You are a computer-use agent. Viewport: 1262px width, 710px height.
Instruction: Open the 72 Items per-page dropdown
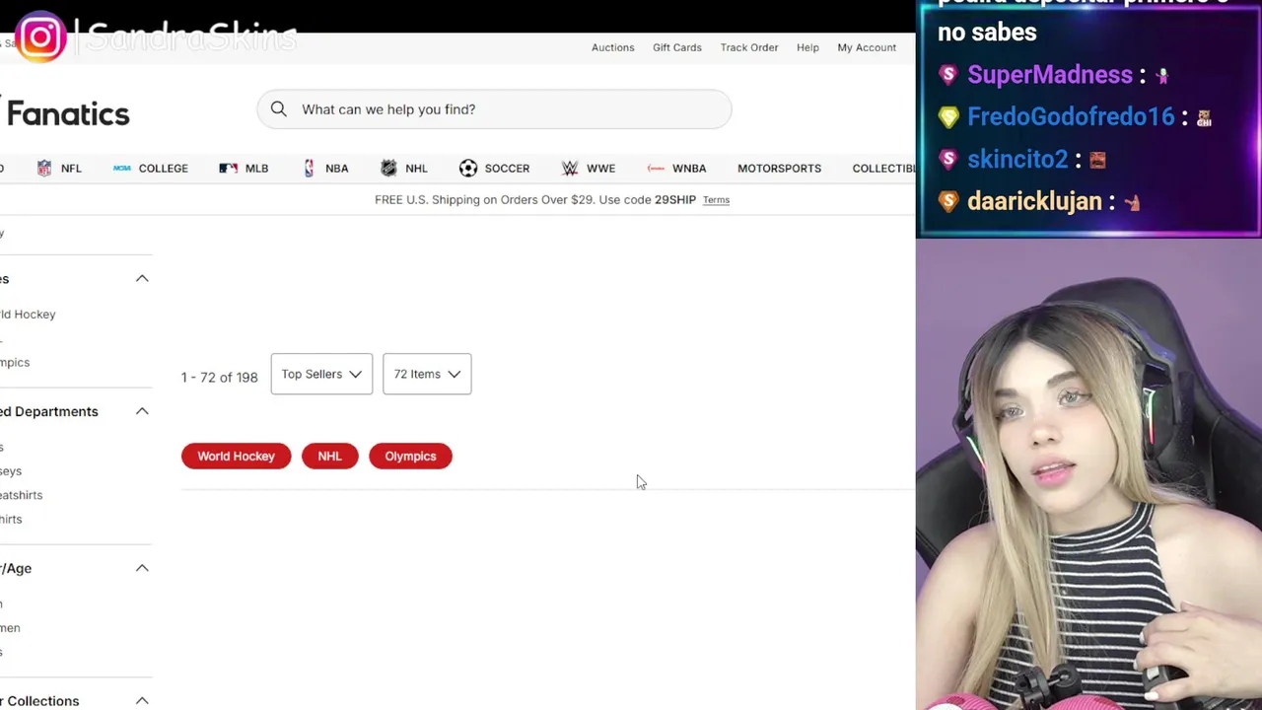coord(427,374)
